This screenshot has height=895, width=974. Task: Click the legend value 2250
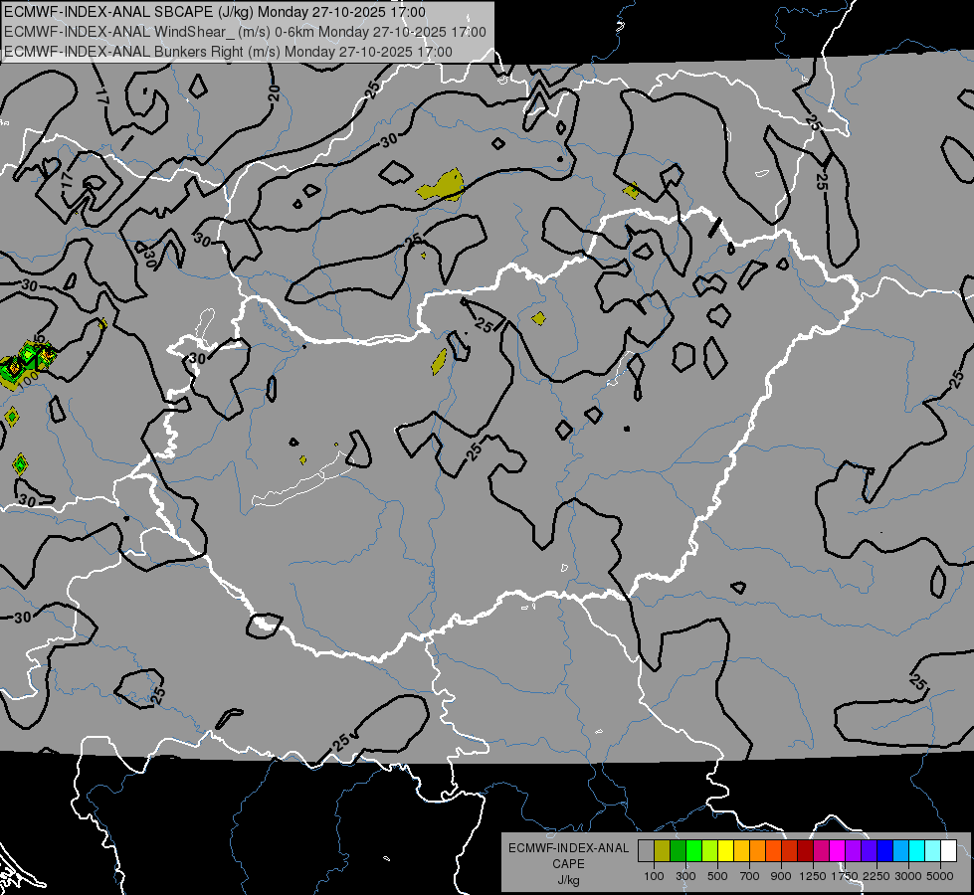(x=877, y=876)
